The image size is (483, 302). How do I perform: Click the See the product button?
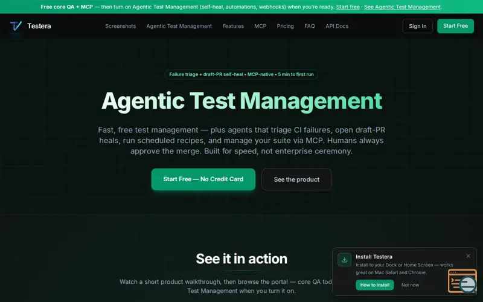(x=296, y=179)
